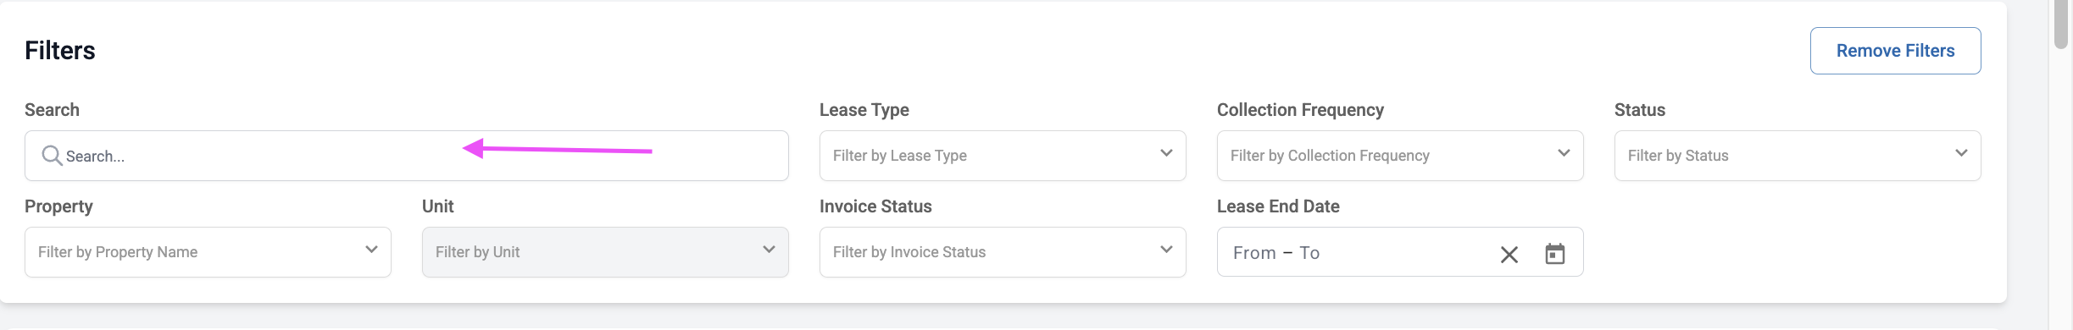Click the vertical page scrollbar thumb

(2061, 24)
